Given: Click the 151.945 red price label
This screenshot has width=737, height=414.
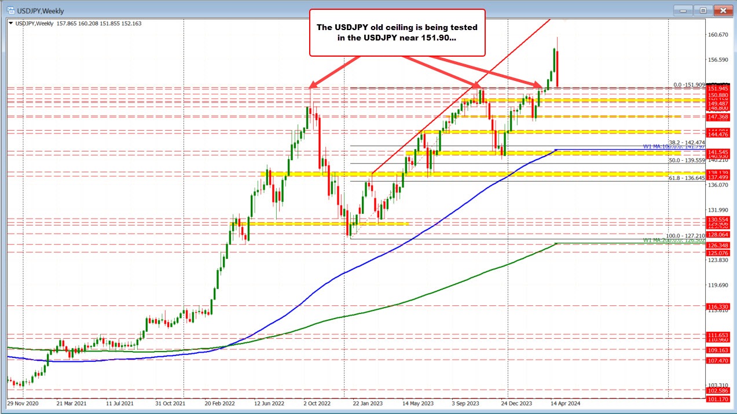Looking at the screenshot, I should tap(718, 88).
